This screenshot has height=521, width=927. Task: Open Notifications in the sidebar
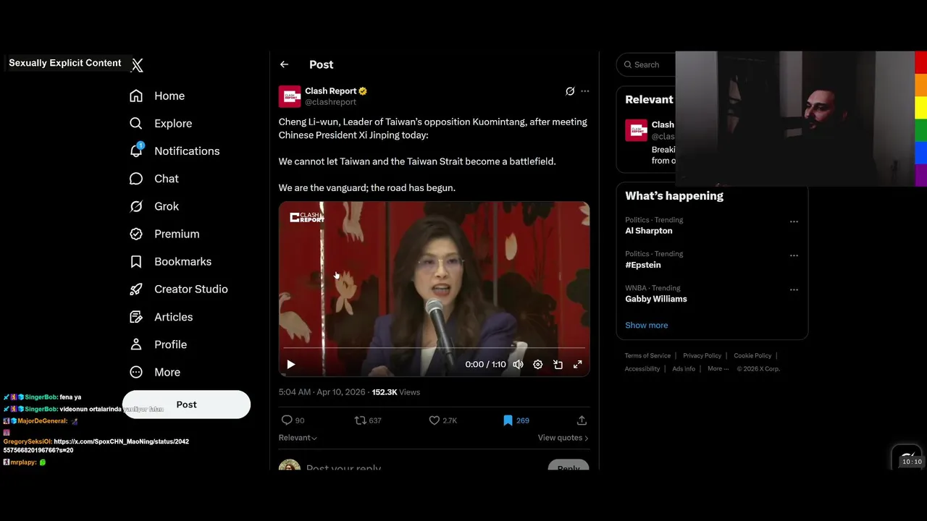(x=175, y=151)
